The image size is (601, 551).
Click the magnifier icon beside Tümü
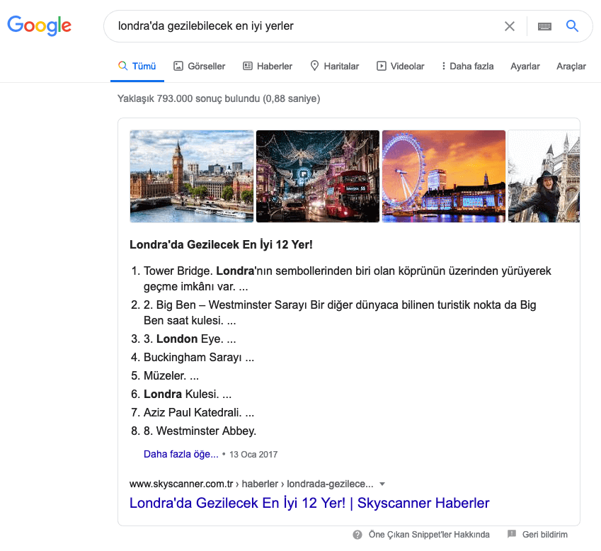tap(122, 66)
